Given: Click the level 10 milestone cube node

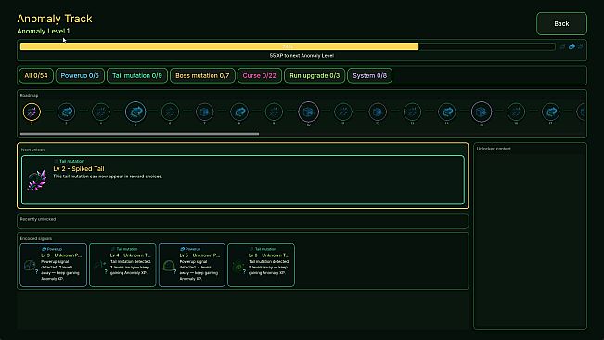Looking at the screenshot, I should pos(308,111).
